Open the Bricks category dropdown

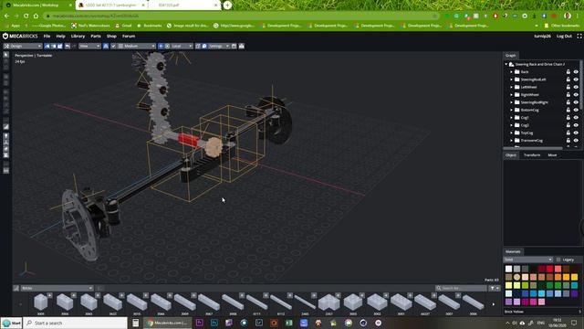57,288
